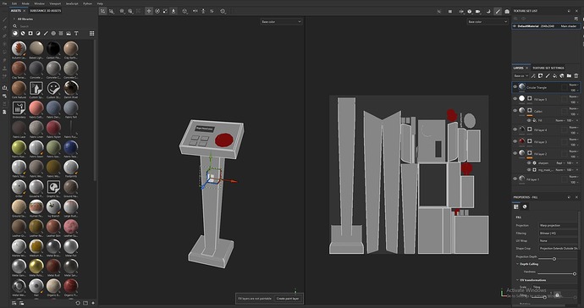Click the Create paint layer button

[x=288, y=299]
